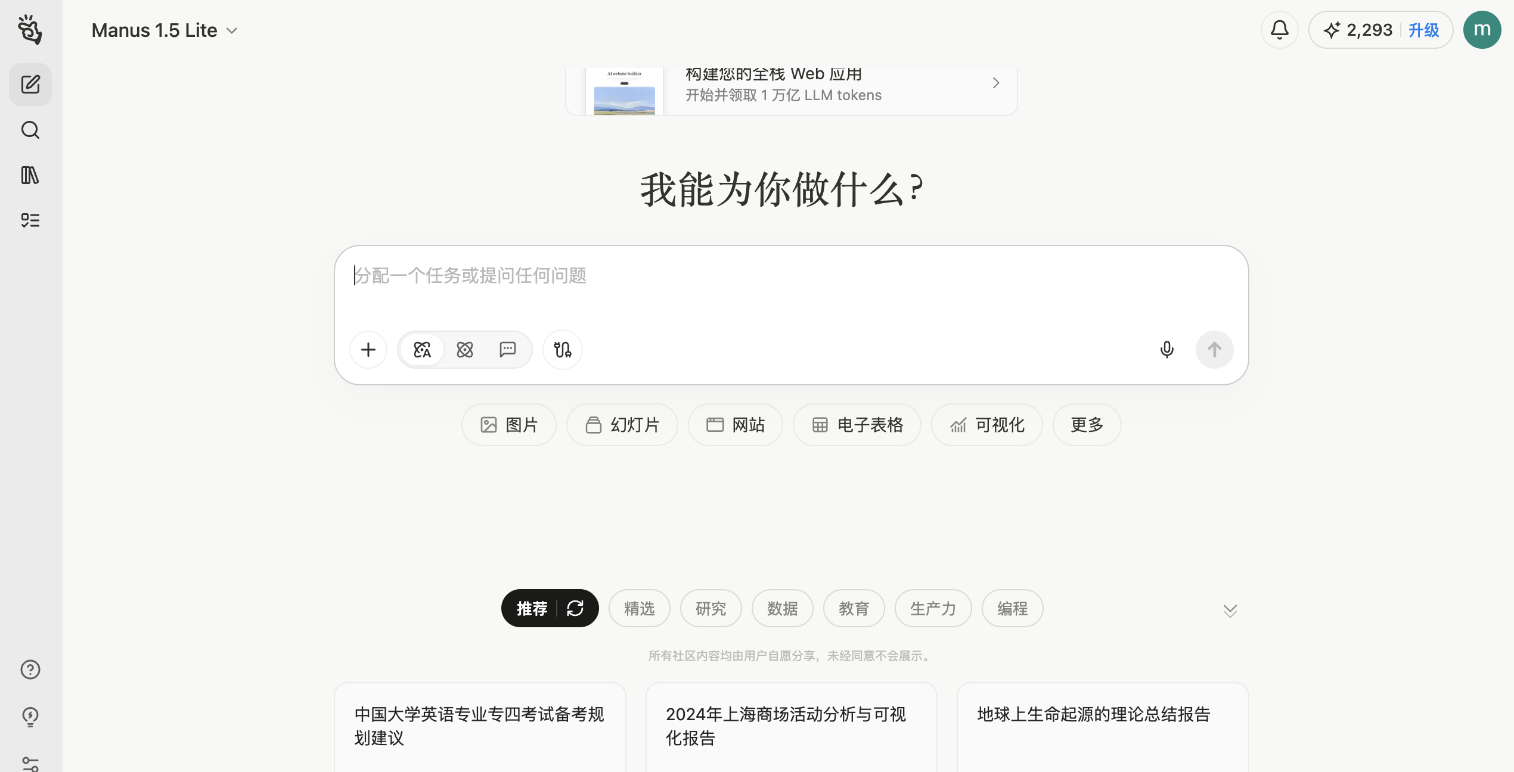
Task: Open the library icon in the sidebar
Action: (30, 175)
